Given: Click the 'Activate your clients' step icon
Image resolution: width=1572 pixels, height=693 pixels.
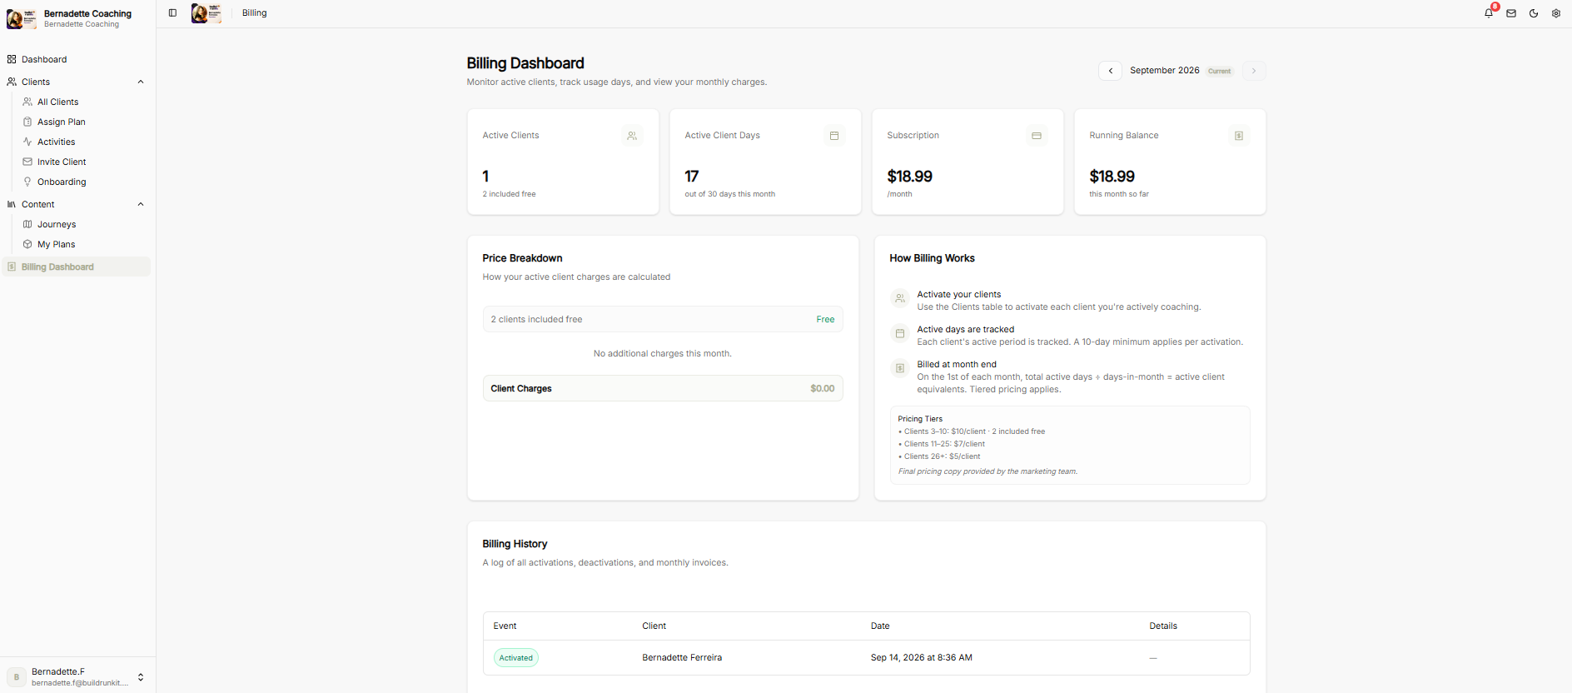Looking at the screenshot, I should click(900, 298).
